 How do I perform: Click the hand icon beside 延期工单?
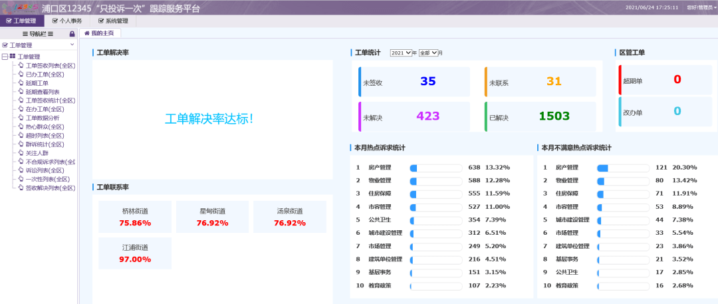tap(21, 82)
